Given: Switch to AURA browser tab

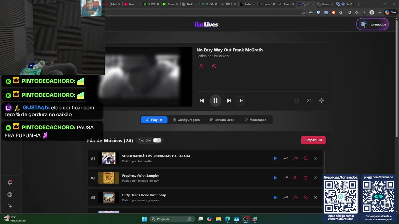Looking at the screenshot, I should pyautogui.click(x=228, y=4).
